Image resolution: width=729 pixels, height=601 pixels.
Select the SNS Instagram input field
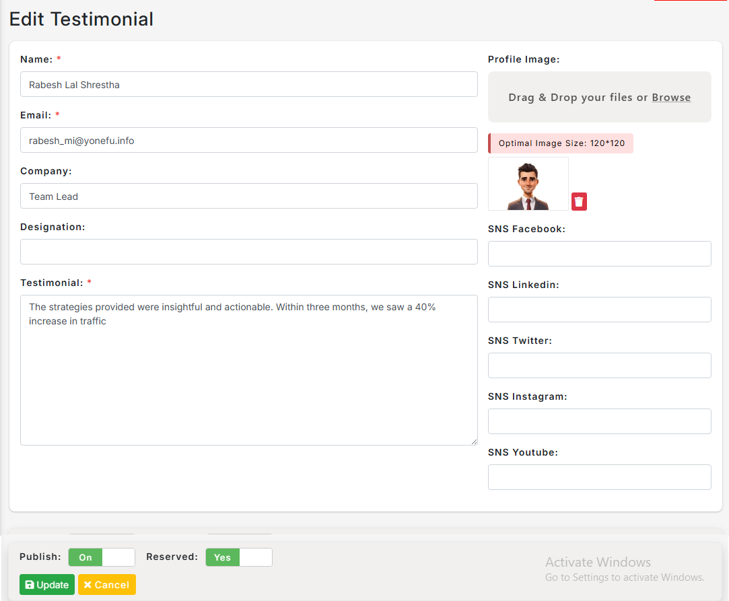599,421
